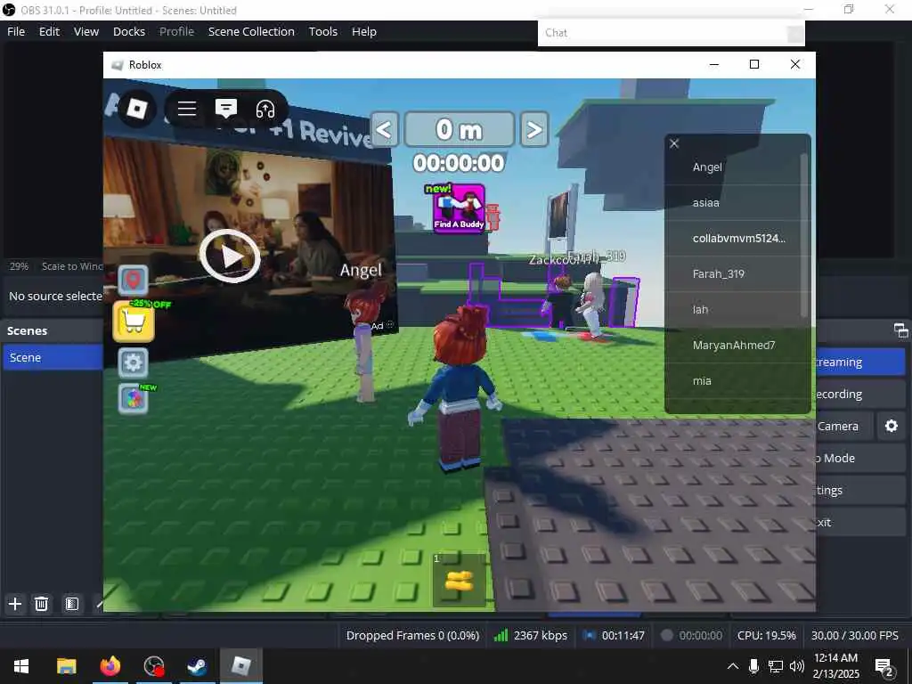The image size is (912, 684).
Task: Click the map pin location icon
Action: (134, 280)
